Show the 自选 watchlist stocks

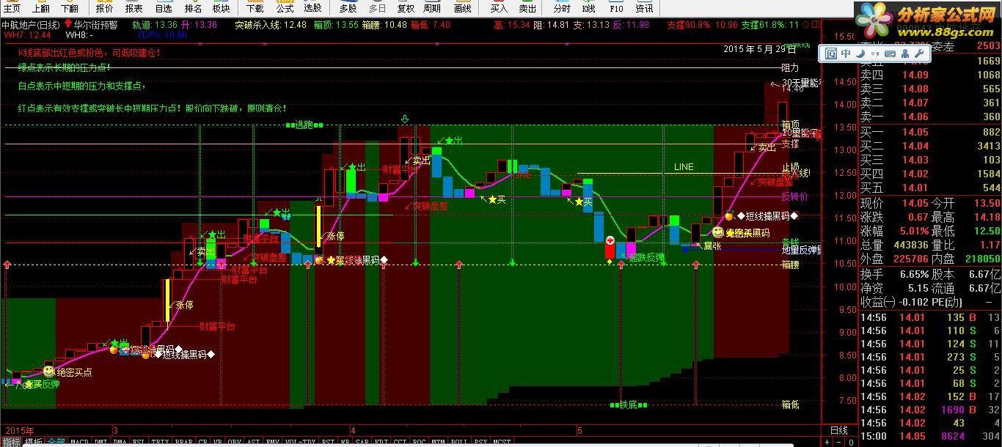point(164,9)
